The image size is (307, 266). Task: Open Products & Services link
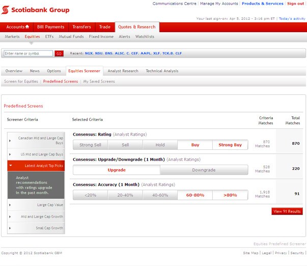[263, 4]
